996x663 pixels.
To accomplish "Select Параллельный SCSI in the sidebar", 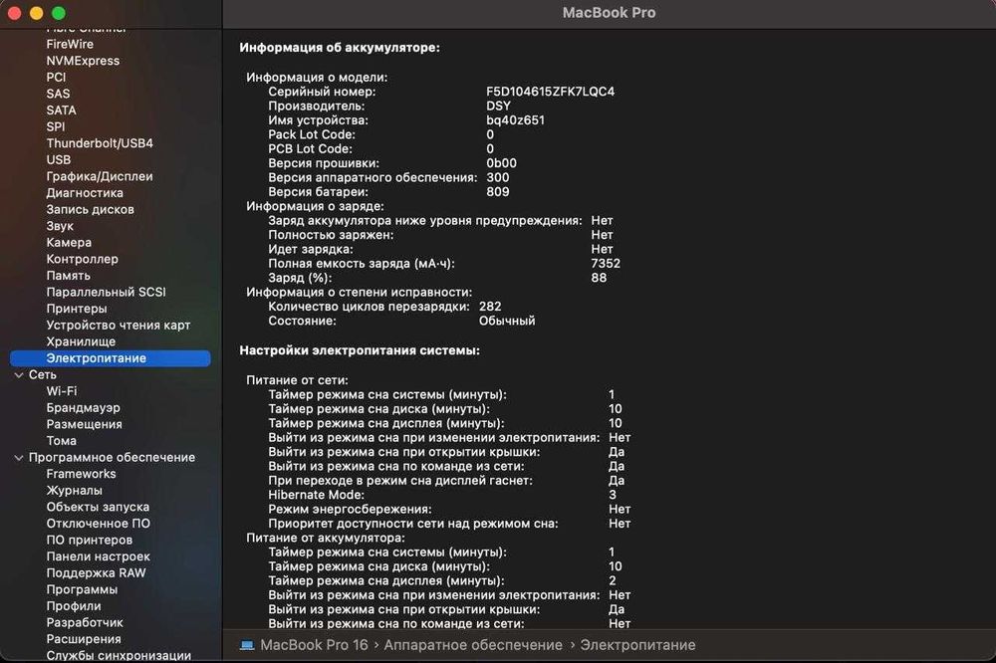I will point(106,292).
